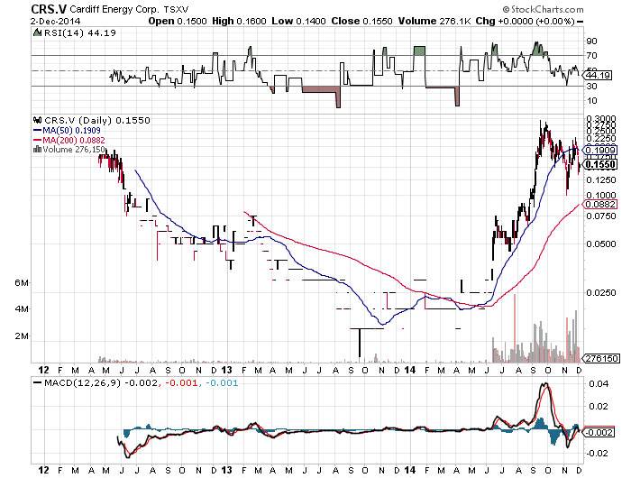Click the green overbought RSI shaded region
Image resolution: width=631 pixels, height=478 pixels.
pos(419,51)
